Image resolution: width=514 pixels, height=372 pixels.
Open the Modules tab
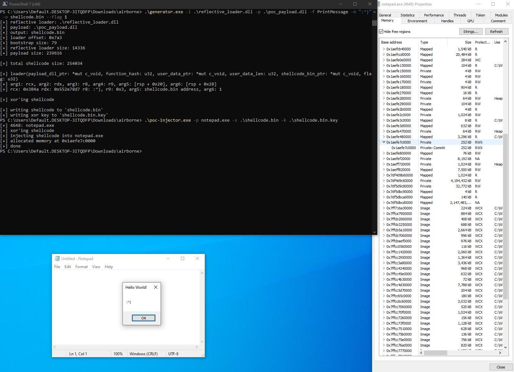[501, 15]
